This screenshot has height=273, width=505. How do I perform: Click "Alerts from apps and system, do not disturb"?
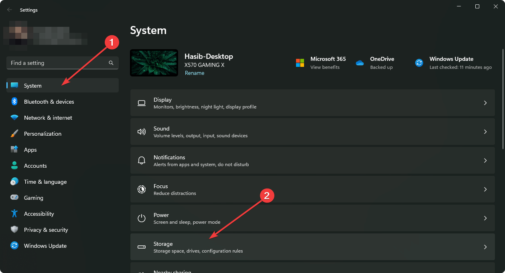click(201, 165)
